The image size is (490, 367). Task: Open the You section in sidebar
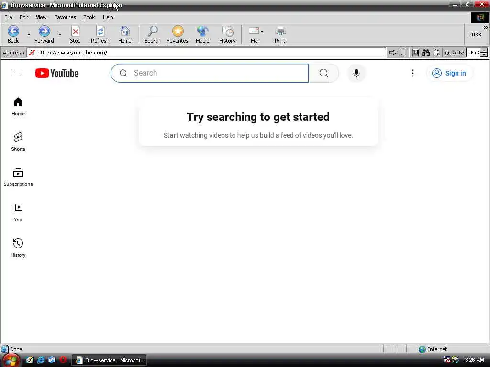18,213
